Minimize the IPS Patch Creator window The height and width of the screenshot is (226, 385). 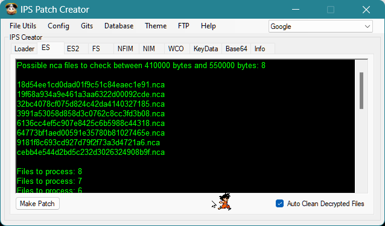pos(296,10)
